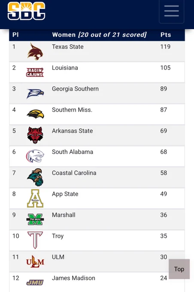Click the JMU logo
The width and height of the screenshot is (194, 292).
35,283
